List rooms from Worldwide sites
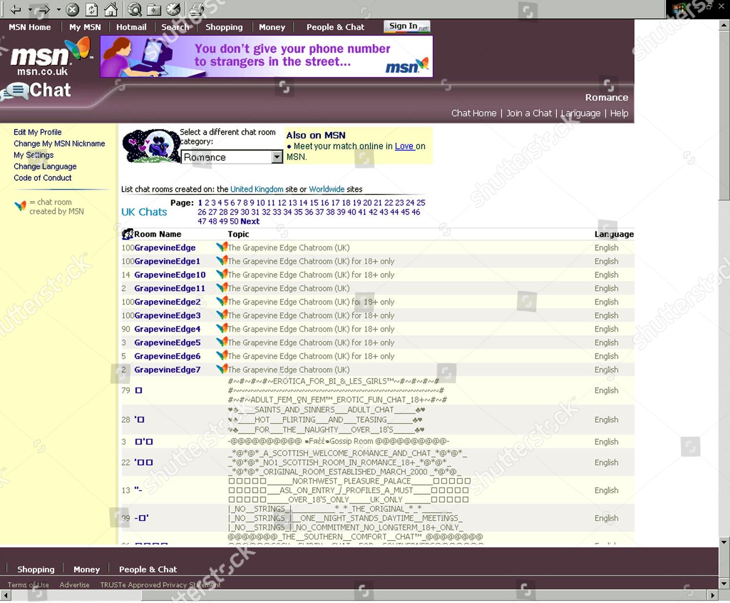The image size is (730, 603). click(327, 189)
